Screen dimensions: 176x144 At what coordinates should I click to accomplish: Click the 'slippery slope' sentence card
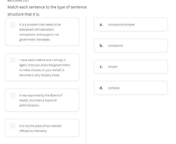coord(42,67)
